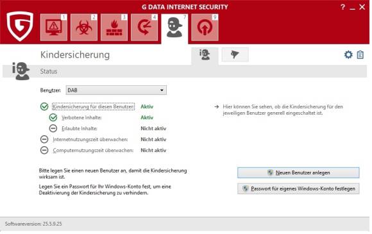Click Nicht aktiv beside Internetnutzungszeit überwachen
The width and height of the screenshot is (372, 234).
(153, 139)
